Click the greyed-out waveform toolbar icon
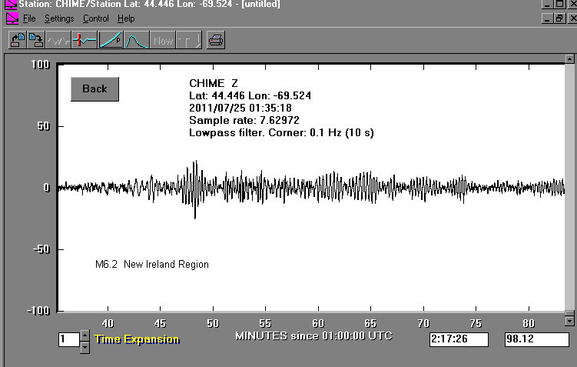Image resolution: width=577 pixels, height=367 pixels. point(58,40)
